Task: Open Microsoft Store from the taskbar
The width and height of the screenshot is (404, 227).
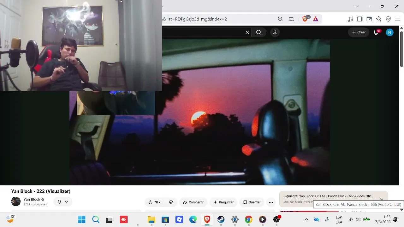Action: point(165,219)
